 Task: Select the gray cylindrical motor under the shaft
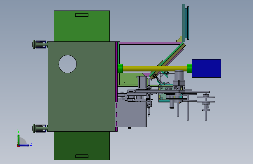pos(179,75)
